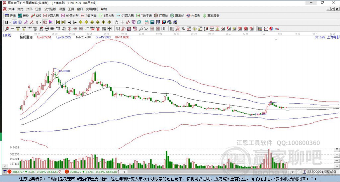340x182 pixels.
Task: Open the 浏览 menu
Action: 20,9
